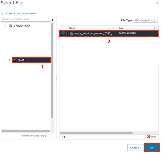Focus the Filter by a folder name field
Image resolution: width=162 pixels, height=154 pixels.
[26, 19]
